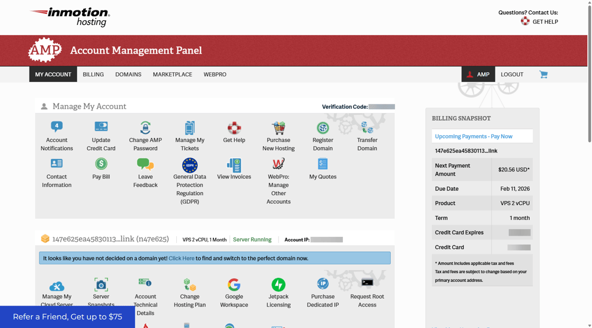
Task: Click the Pay Bill dollar icon
Action: [101, 163]
